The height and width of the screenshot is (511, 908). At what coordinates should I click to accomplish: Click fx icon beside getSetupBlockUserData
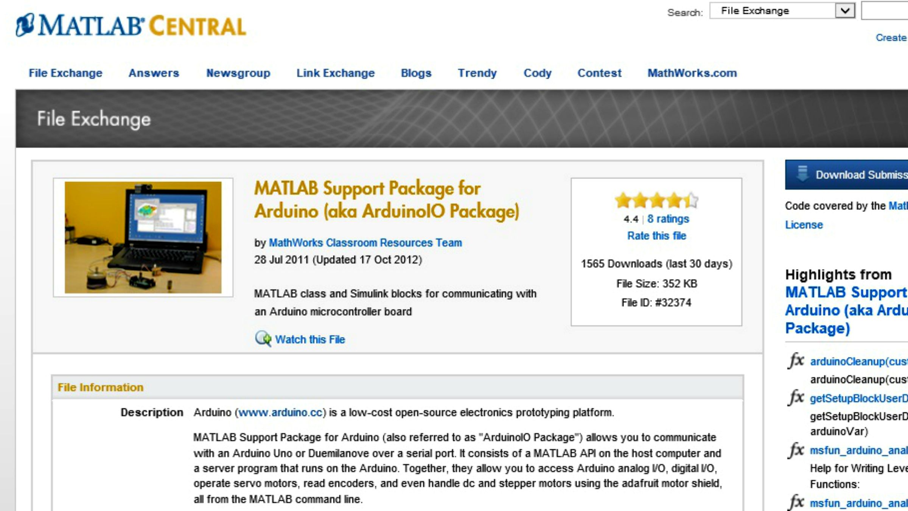pos(796,398)
